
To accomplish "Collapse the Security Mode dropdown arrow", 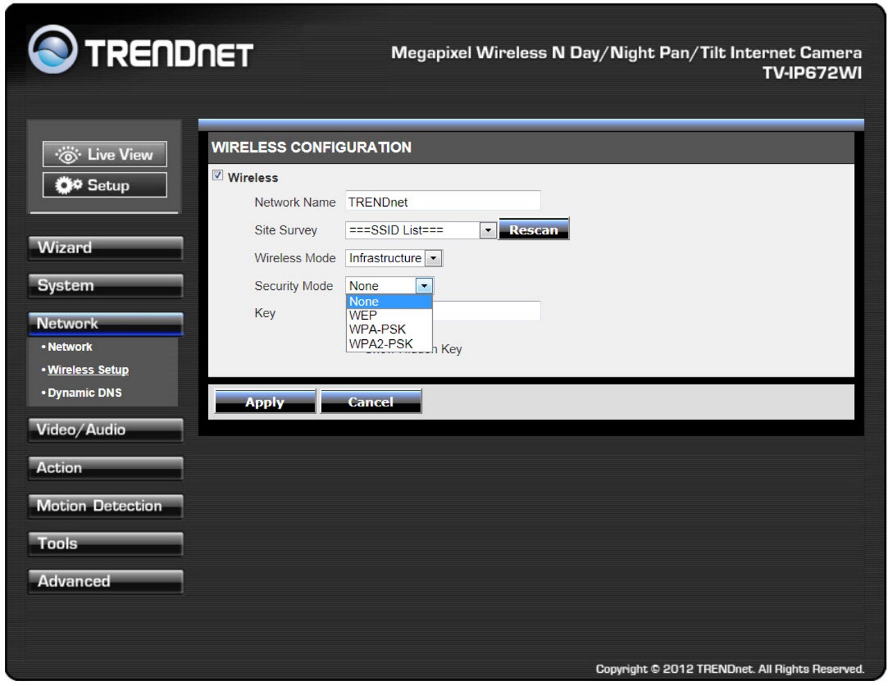I will click(424, 286).
